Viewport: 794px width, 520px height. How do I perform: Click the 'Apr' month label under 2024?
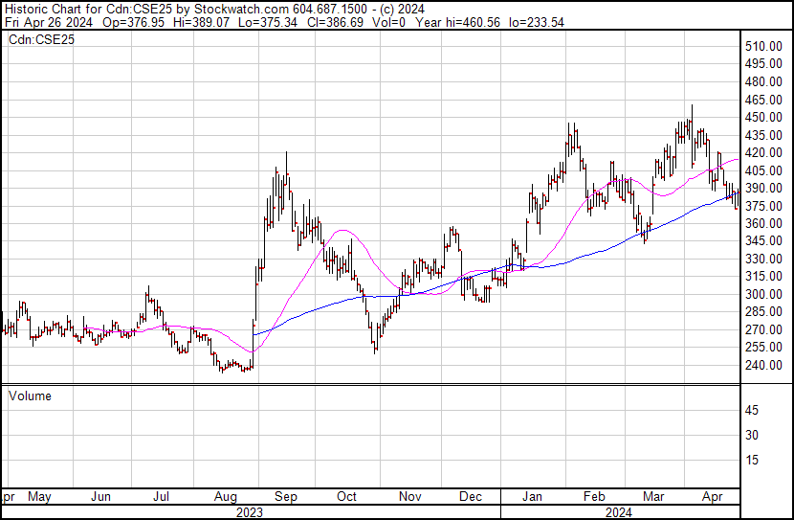[713, 497]
